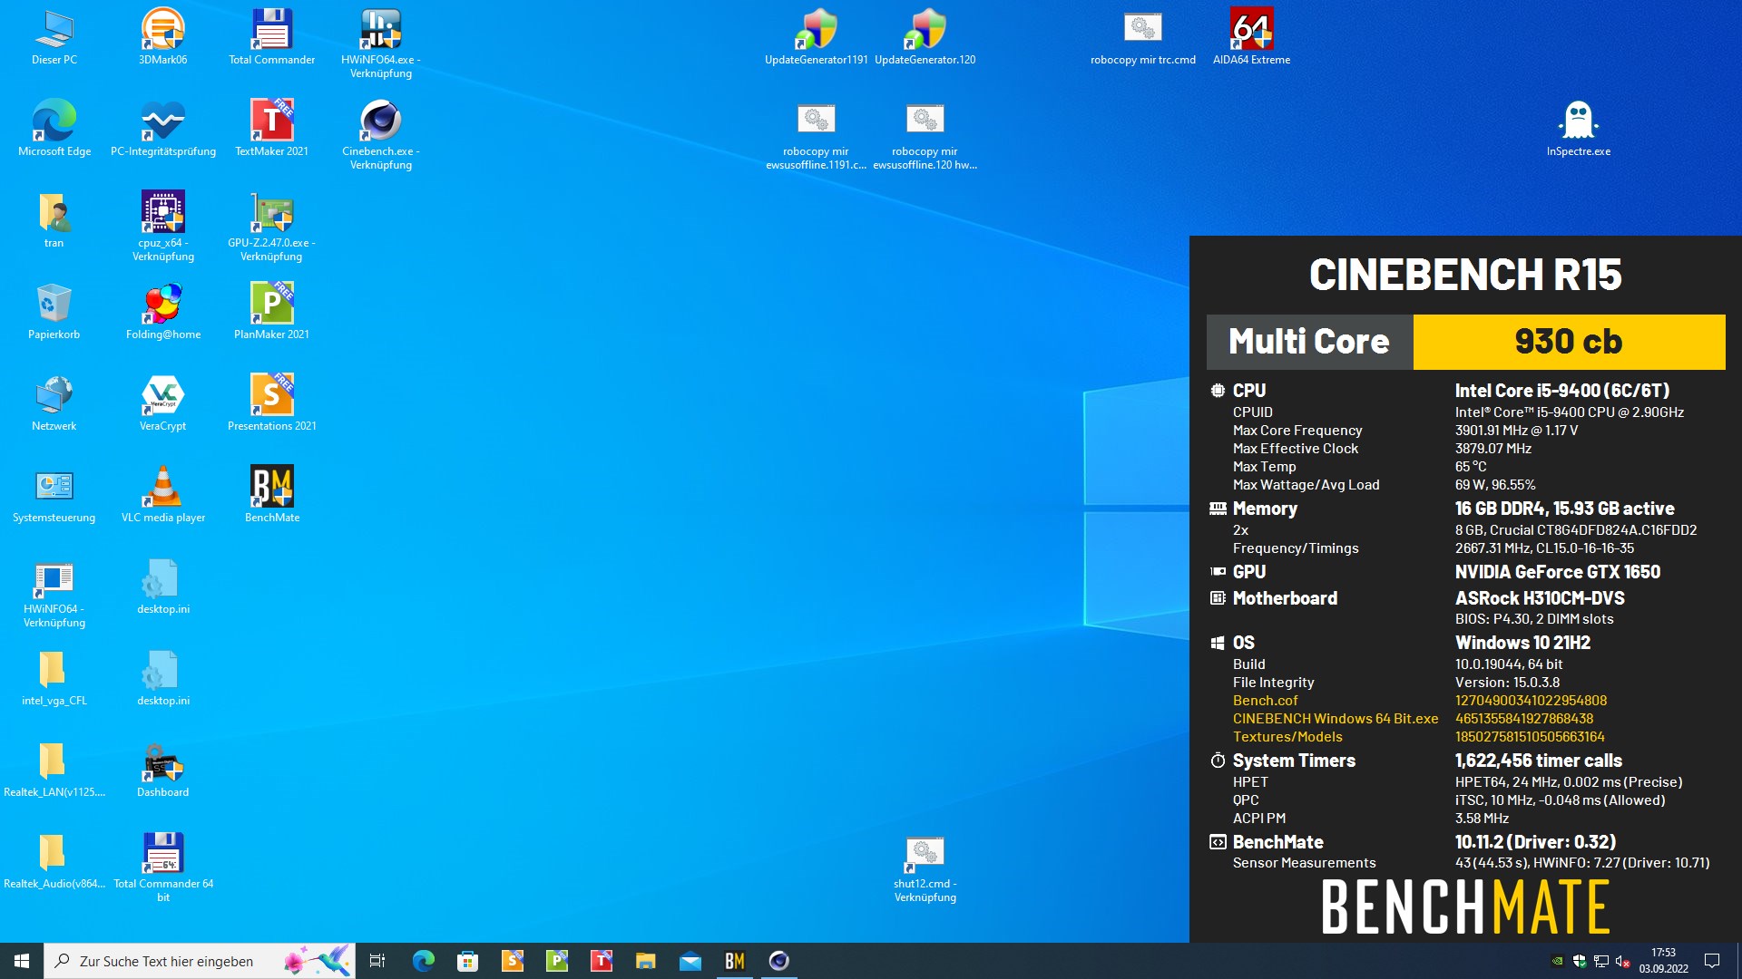Image resolution: width=1742 pixels, height=979 pixels.
Task: Select the upper desktop.ini file
Action: (x=163, y=586)
